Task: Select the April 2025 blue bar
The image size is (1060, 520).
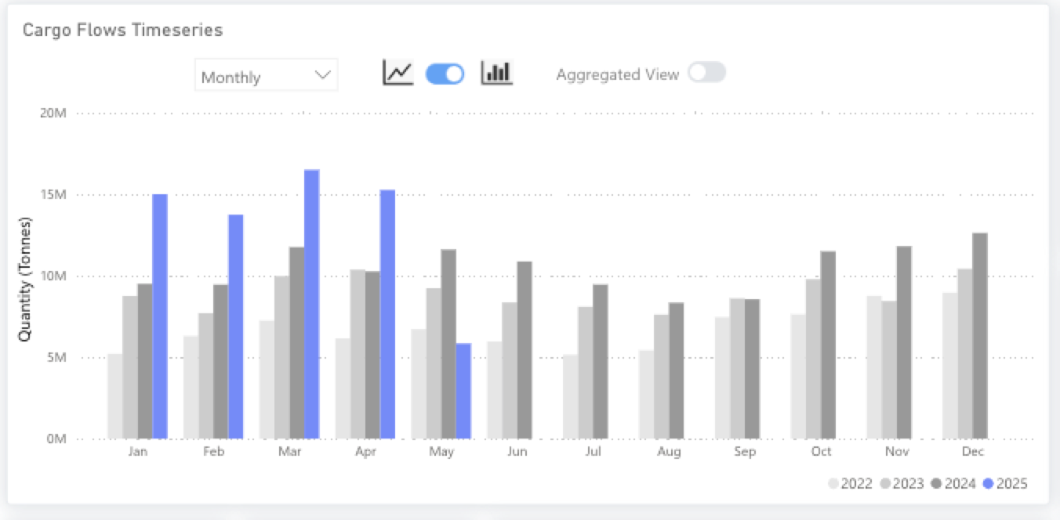Action: pyautogui.click(x=387, y=314)
